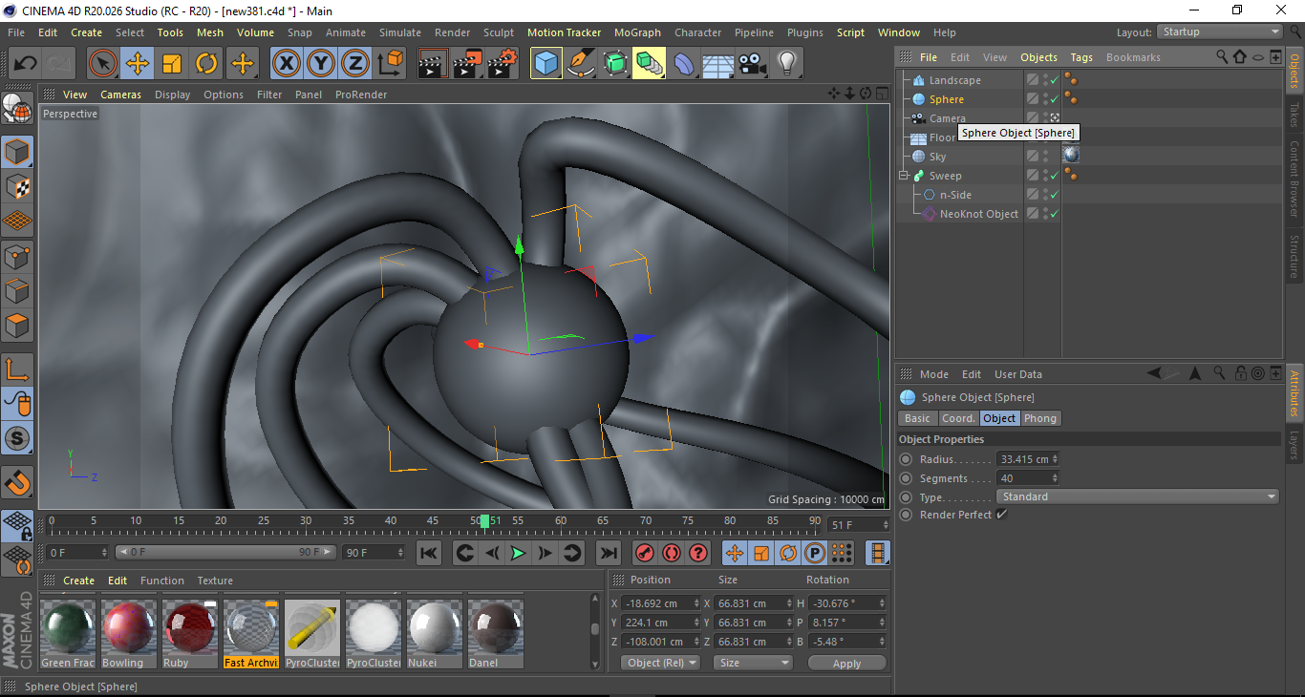Viewport: 1305px width, 697px height.
Task: Click the Coordinate System icon
Action: click(390, 64)
